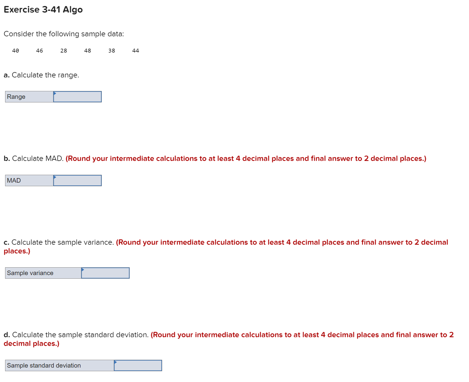Select the Sample standard deviation label cell
Image resolution: width=469 pixels, height=382 pixels.
pyautogui.click(x=59, y=365)
